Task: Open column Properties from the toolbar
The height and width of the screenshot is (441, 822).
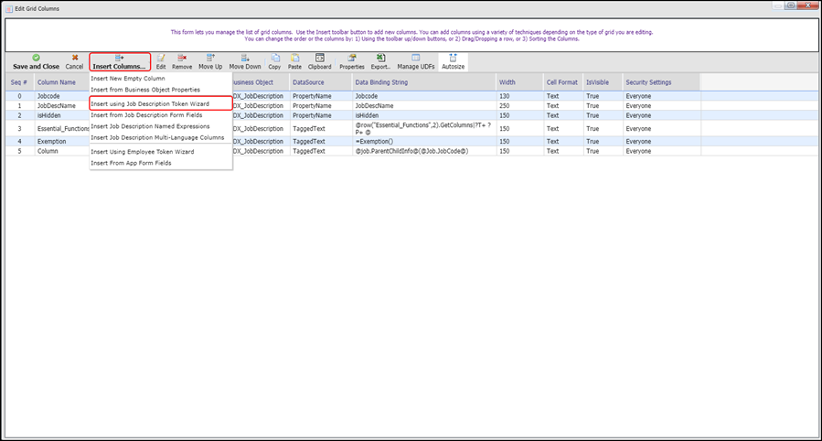Action: (x=351, y=62)
